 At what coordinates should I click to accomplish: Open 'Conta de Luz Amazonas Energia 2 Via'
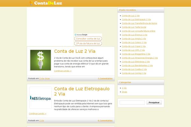[x=140, y=58]
